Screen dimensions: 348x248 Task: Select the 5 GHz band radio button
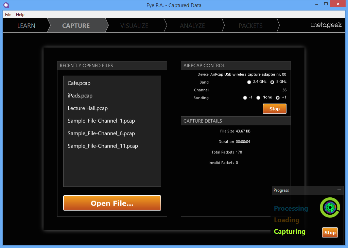point(272,82)
